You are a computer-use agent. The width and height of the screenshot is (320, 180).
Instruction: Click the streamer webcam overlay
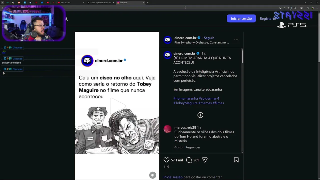point(34,23)
